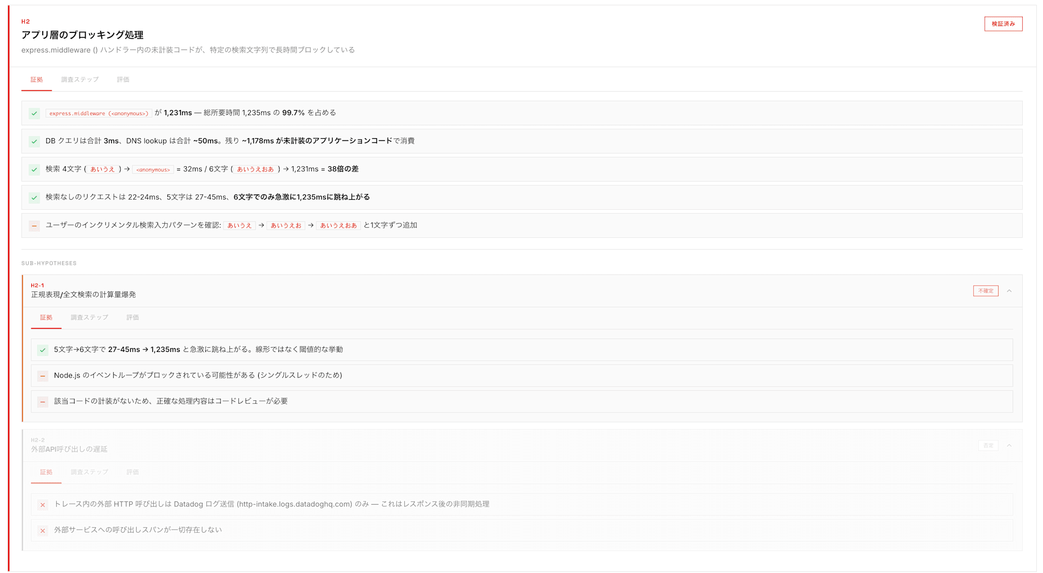The width and height of the screenshot is (1043, 573).
Task: Click red minus icon on インクリメンタル検索 row
Action: click(34, 226)
